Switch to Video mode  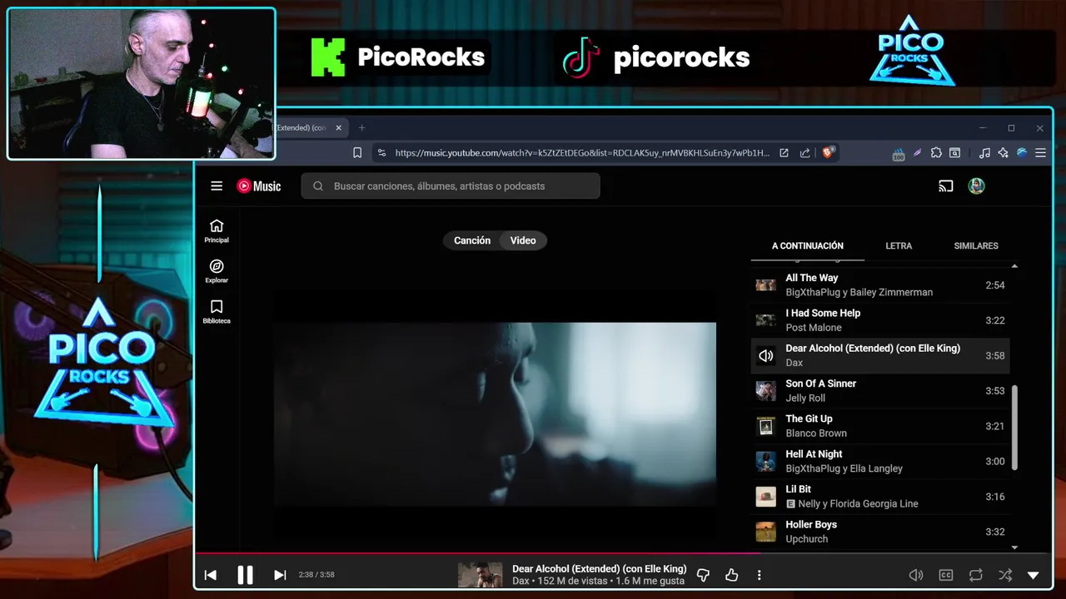click(x=523, y=240)
